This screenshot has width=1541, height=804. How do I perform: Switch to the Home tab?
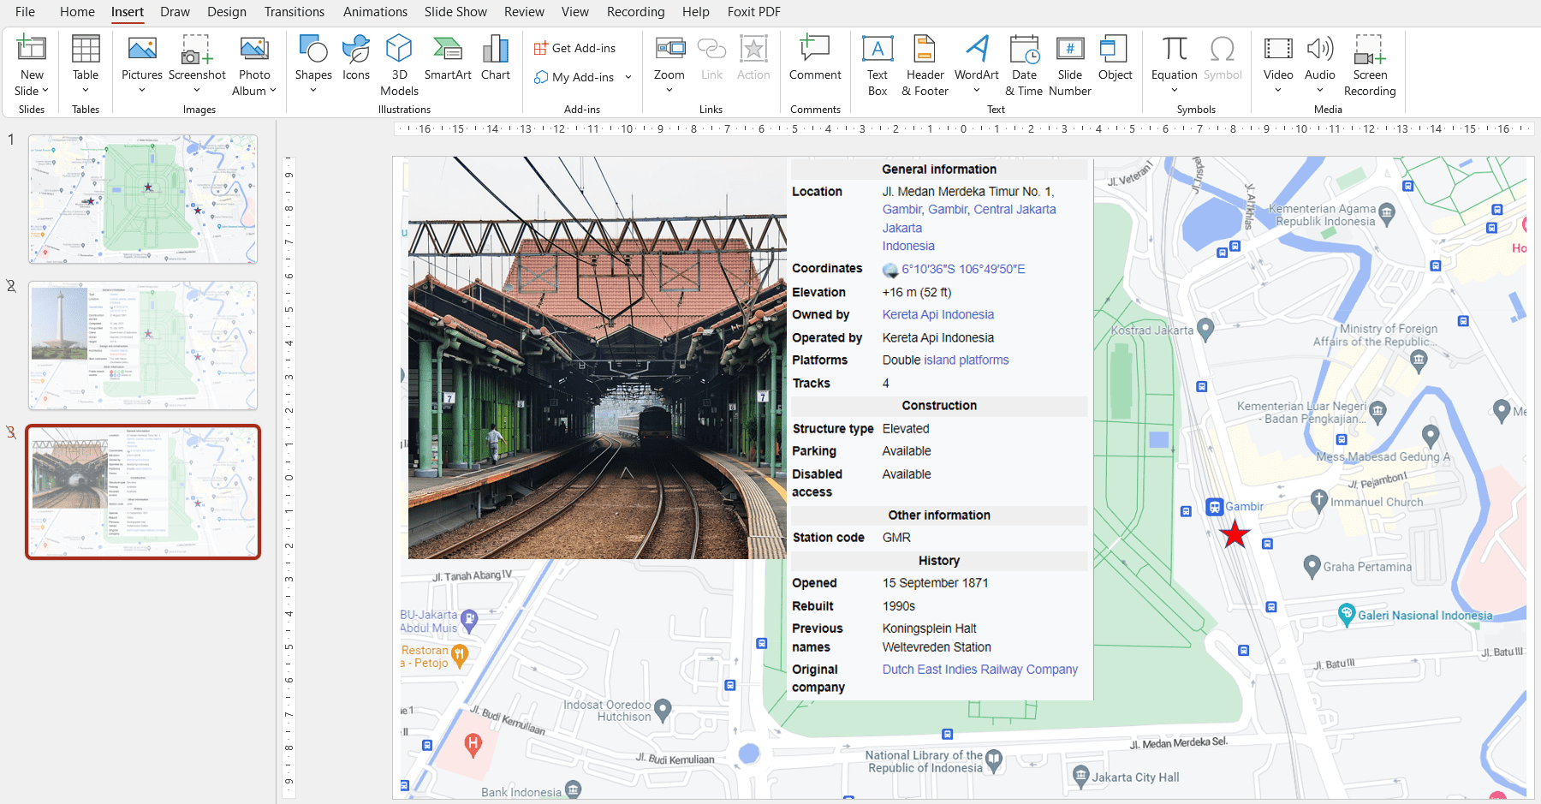point(77,12)
